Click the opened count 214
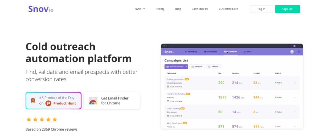Screen dimensions: 330x140 pos(235,83)
